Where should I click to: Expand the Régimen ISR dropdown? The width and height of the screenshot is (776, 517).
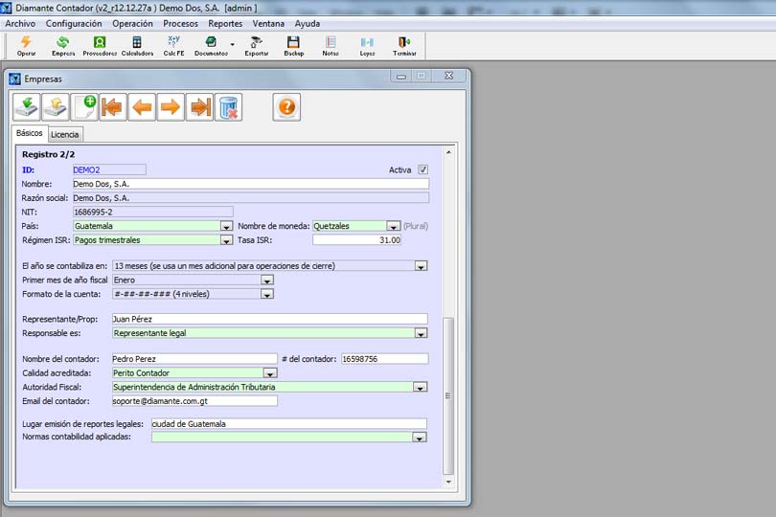tap(226, 240)
